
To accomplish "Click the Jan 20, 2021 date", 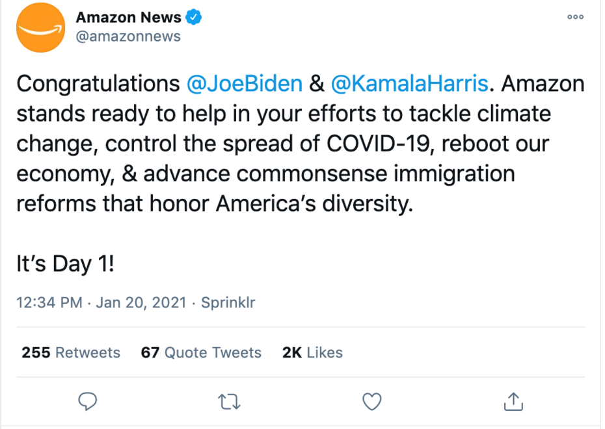I will [x=141, y=303].
